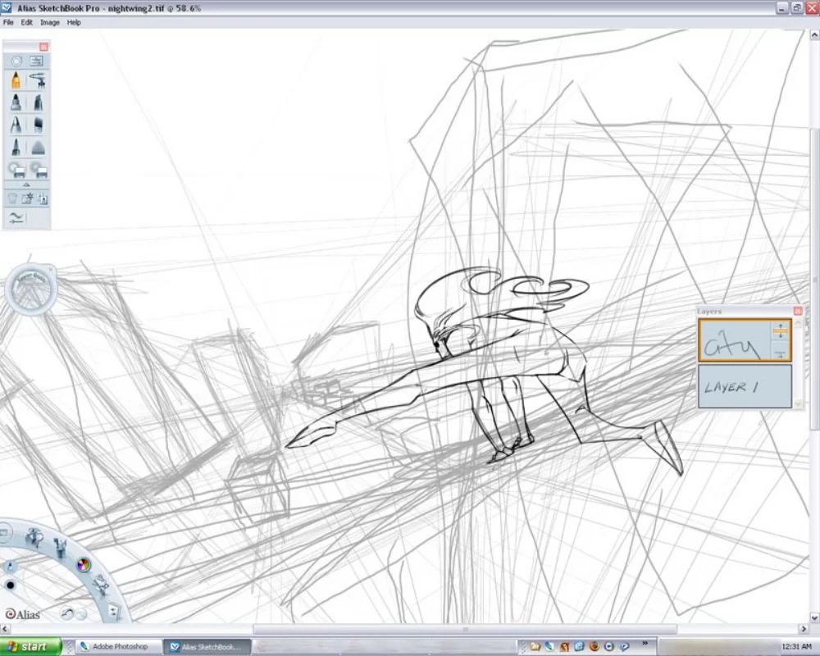Viewport: 820px width, 656px height.
Task: Select the black-tipped marker brush
Action: 16,102
